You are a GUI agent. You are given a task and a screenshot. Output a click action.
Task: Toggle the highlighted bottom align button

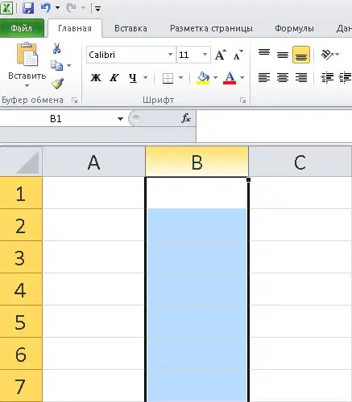point(301,55)
